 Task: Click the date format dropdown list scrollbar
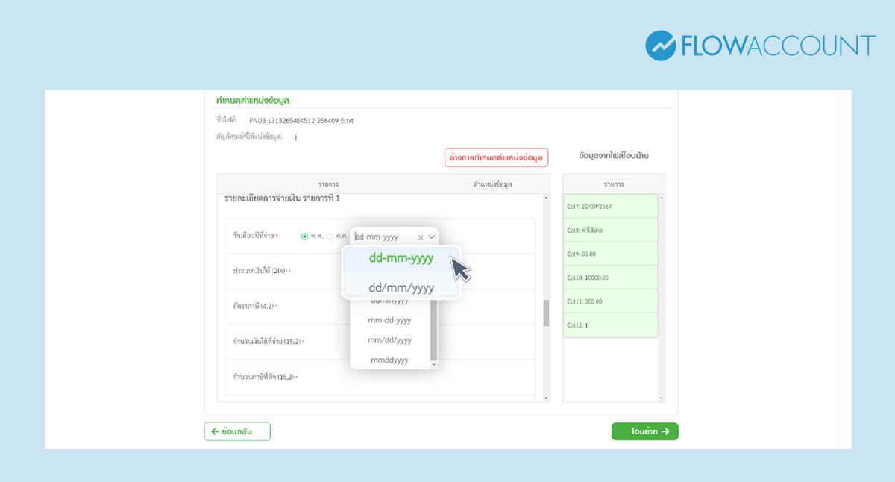coord(433,332)
